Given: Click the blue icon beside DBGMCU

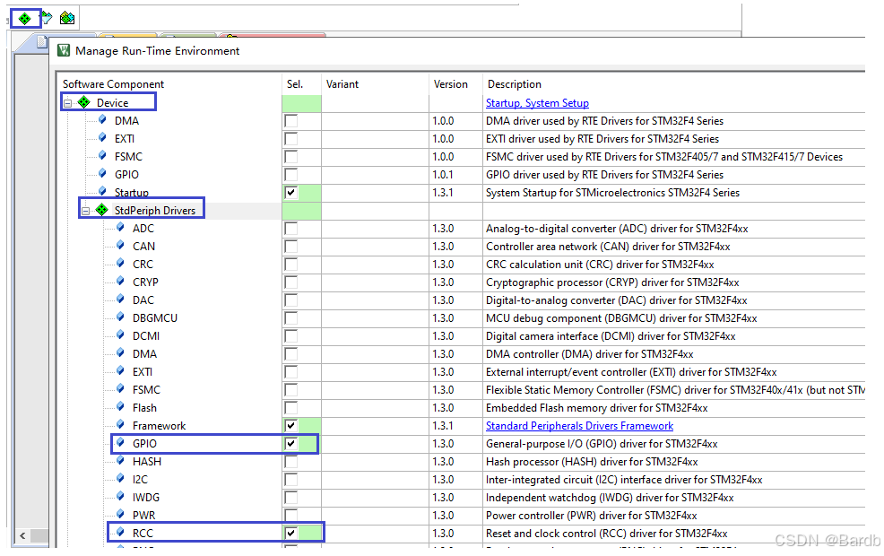Looking at the screenshot, I should click(120, 317).
